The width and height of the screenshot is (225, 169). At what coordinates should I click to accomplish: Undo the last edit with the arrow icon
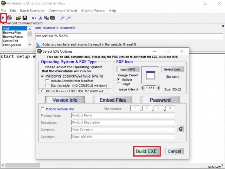tap(34, 18)
